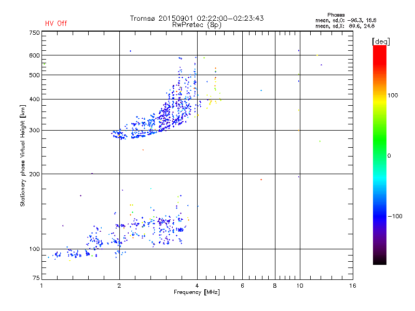Click the Frequency [MHz] axis title
The width and height of the screenshot is (415, 311).
point(197,292)
